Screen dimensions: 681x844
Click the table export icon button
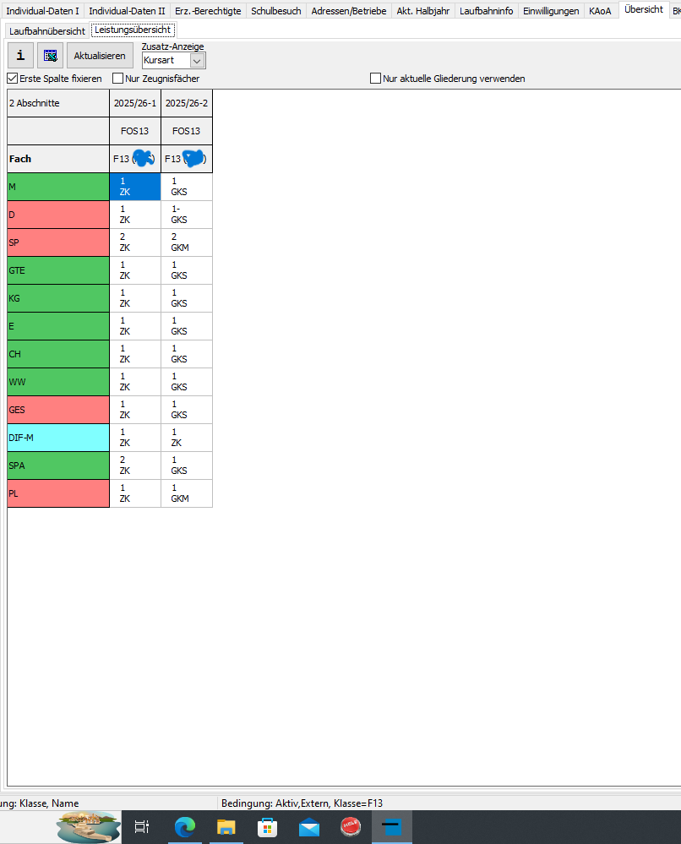51,56
